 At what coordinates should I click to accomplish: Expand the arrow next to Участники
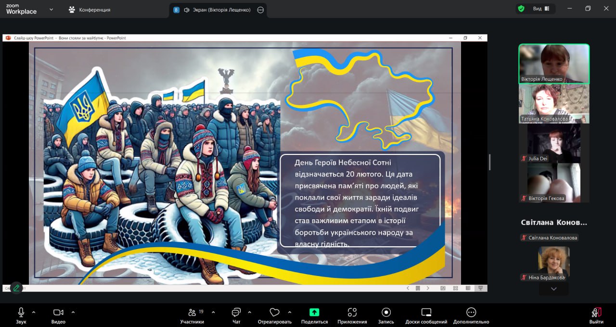point(213,312)
